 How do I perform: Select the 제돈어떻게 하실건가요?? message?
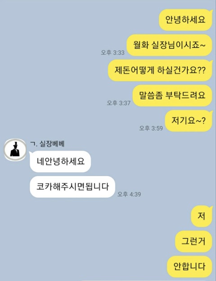(160, 70)
